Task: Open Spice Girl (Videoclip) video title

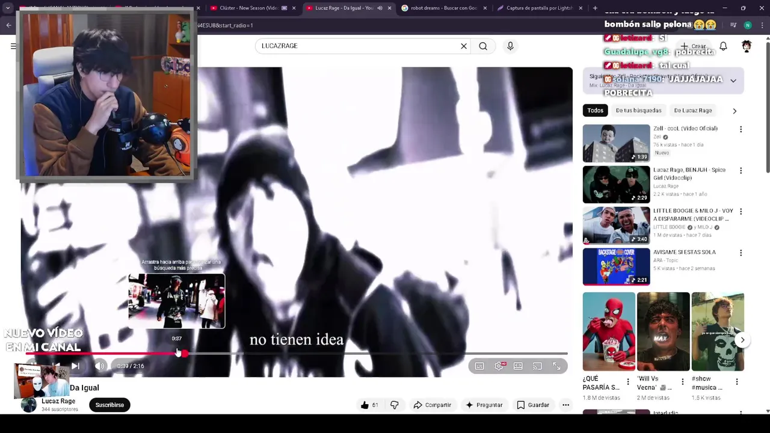Action: coord(689,174)
